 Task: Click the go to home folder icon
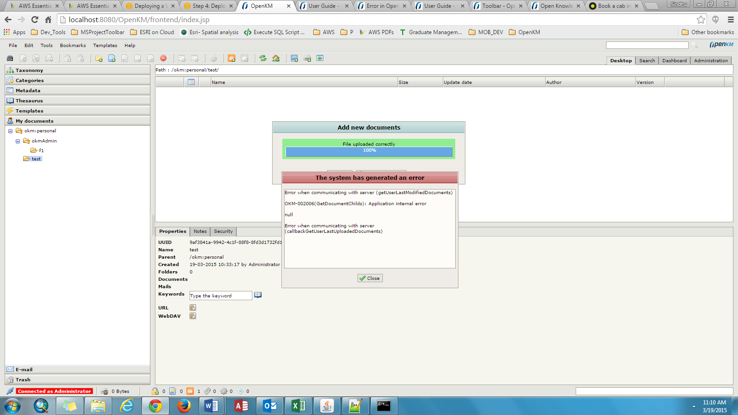pyautogui.click(x=276, y=58)
